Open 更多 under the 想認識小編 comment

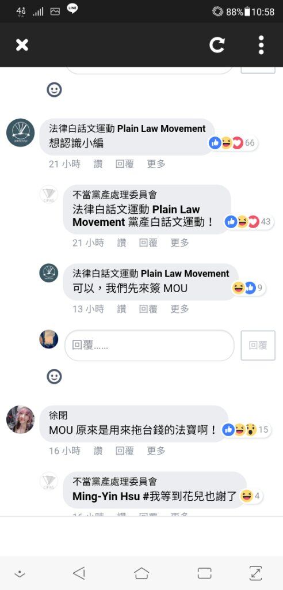tap(156, 164)
